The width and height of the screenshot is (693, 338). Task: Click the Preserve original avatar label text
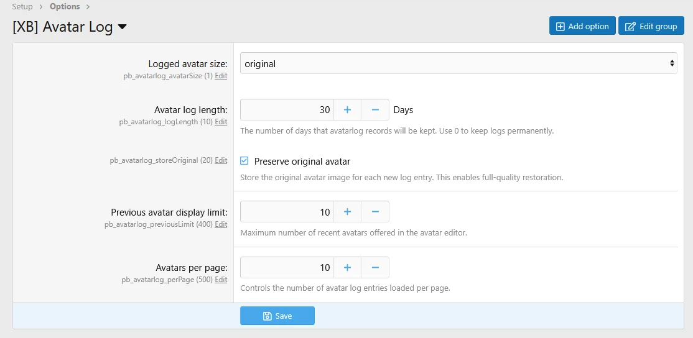302,162
